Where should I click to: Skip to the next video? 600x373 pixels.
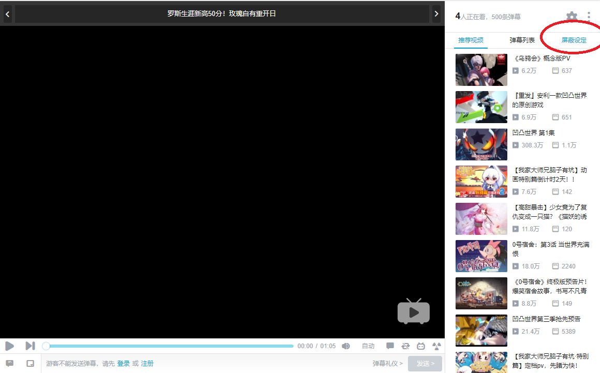30,346
